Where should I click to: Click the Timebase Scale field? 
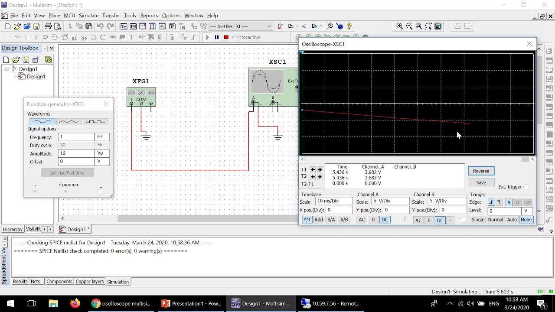click(333, 201)
